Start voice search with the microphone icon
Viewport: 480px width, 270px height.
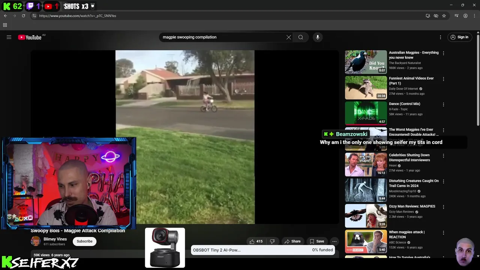(318, 37)
